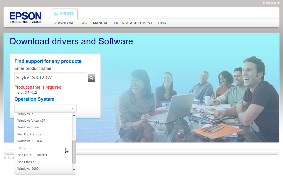The image size is (283, 178).
Task: Pick Mac OS X - Intel option
Action: 30,134
